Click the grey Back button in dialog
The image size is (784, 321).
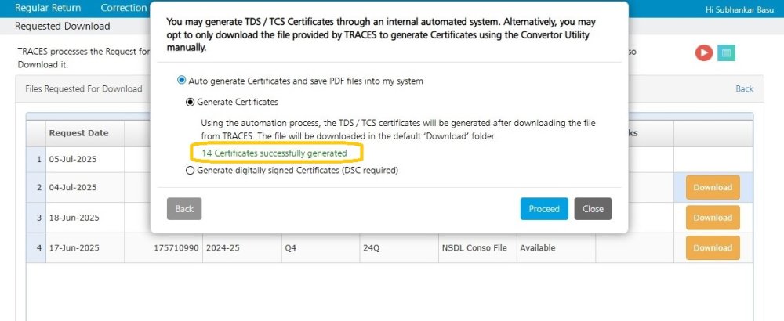(184, 209)
